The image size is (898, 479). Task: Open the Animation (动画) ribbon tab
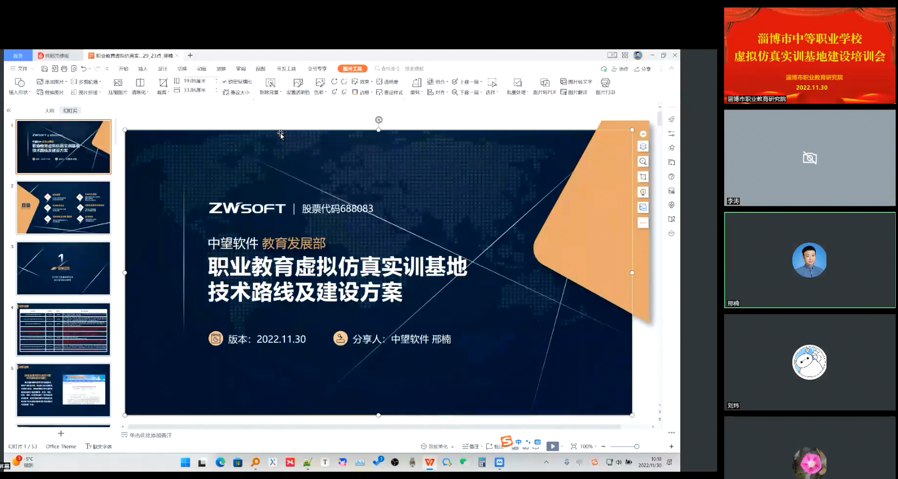[x=202, y=68]
